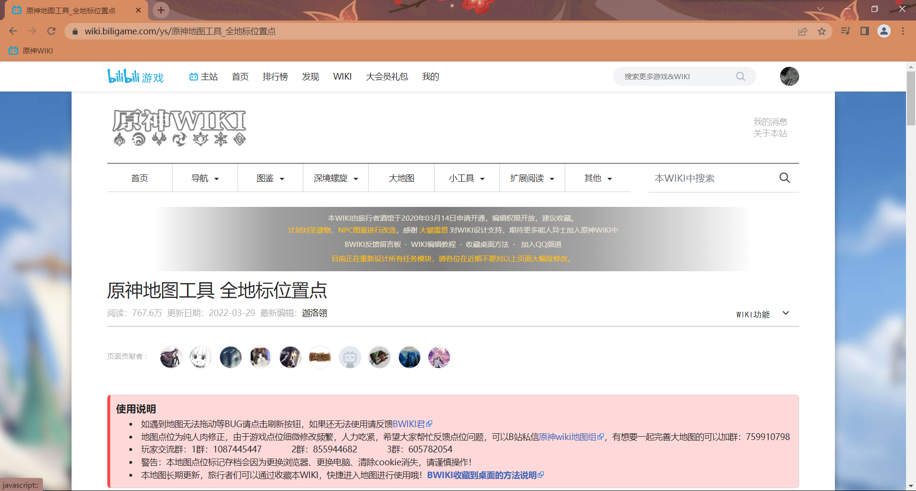Image resolution: width=916 pixels, height=491 pixels.
Task: Expand the 其他 dropdown menu
Action: coord(598,178)
